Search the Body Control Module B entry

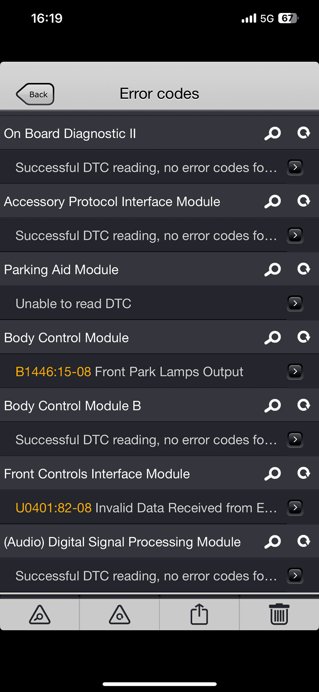(272, 406)
